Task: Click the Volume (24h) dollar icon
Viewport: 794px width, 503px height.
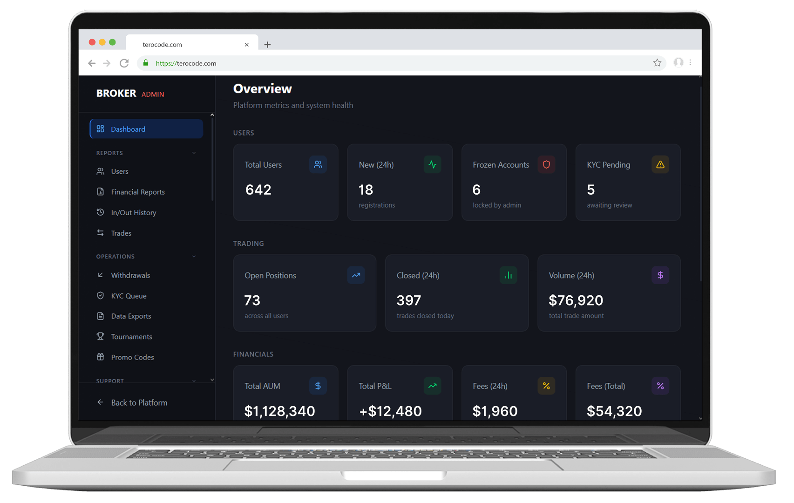Action: coord(660,275)
